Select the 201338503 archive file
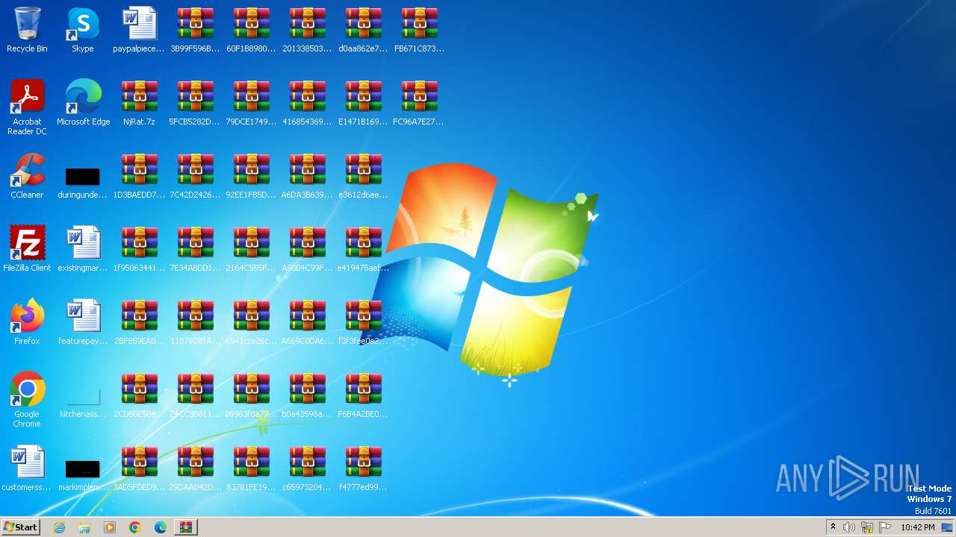The height and width of the screenshot is (537, 956). 307,30
